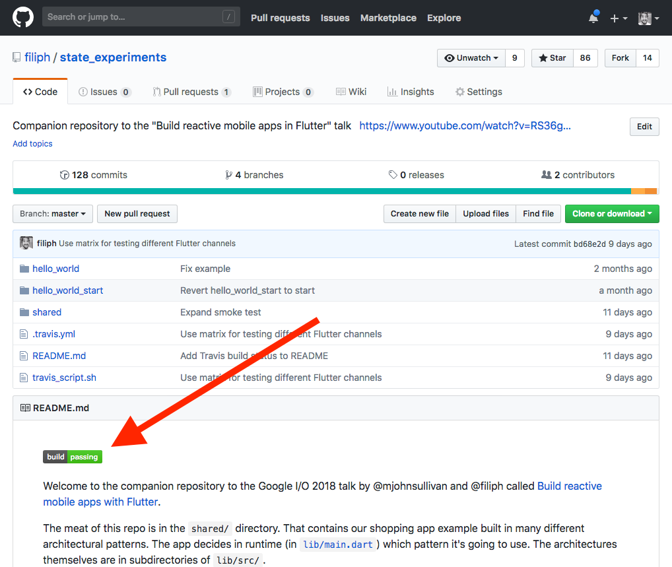The width and height of the screenshot is (672, 567).
Task: Open the GitHub home logo
Action: (x=22, y=18)
